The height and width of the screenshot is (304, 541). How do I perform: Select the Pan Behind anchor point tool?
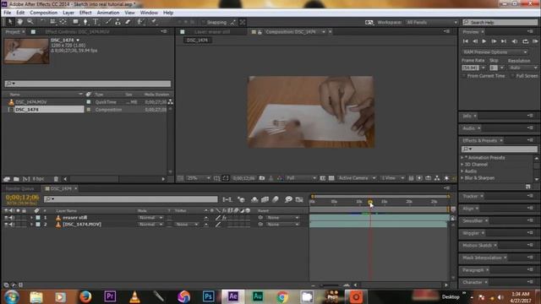[x=63, y=22]
